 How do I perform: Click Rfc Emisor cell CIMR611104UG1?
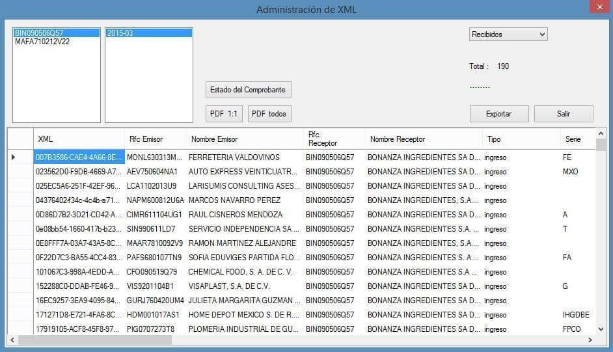[156, 215]
